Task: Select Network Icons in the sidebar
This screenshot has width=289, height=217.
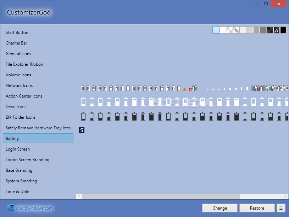Action: pyautogui.click(x=19, y=86)
